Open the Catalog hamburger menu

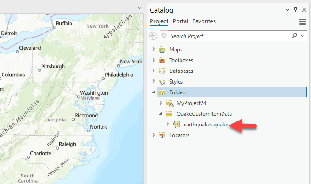click(302, 21)
